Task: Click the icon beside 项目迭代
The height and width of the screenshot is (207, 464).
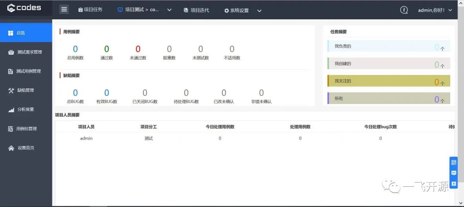Action: click(x=186, y=10)
